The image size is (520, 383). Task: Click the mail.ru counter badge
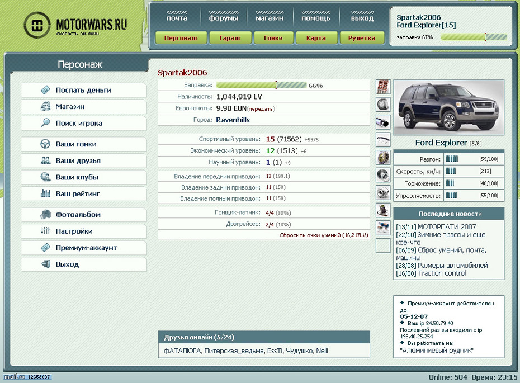pos(27,377)
